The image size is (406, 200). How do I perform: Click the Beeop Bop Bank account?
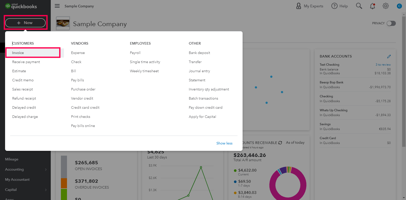click(x=331, y=82)
